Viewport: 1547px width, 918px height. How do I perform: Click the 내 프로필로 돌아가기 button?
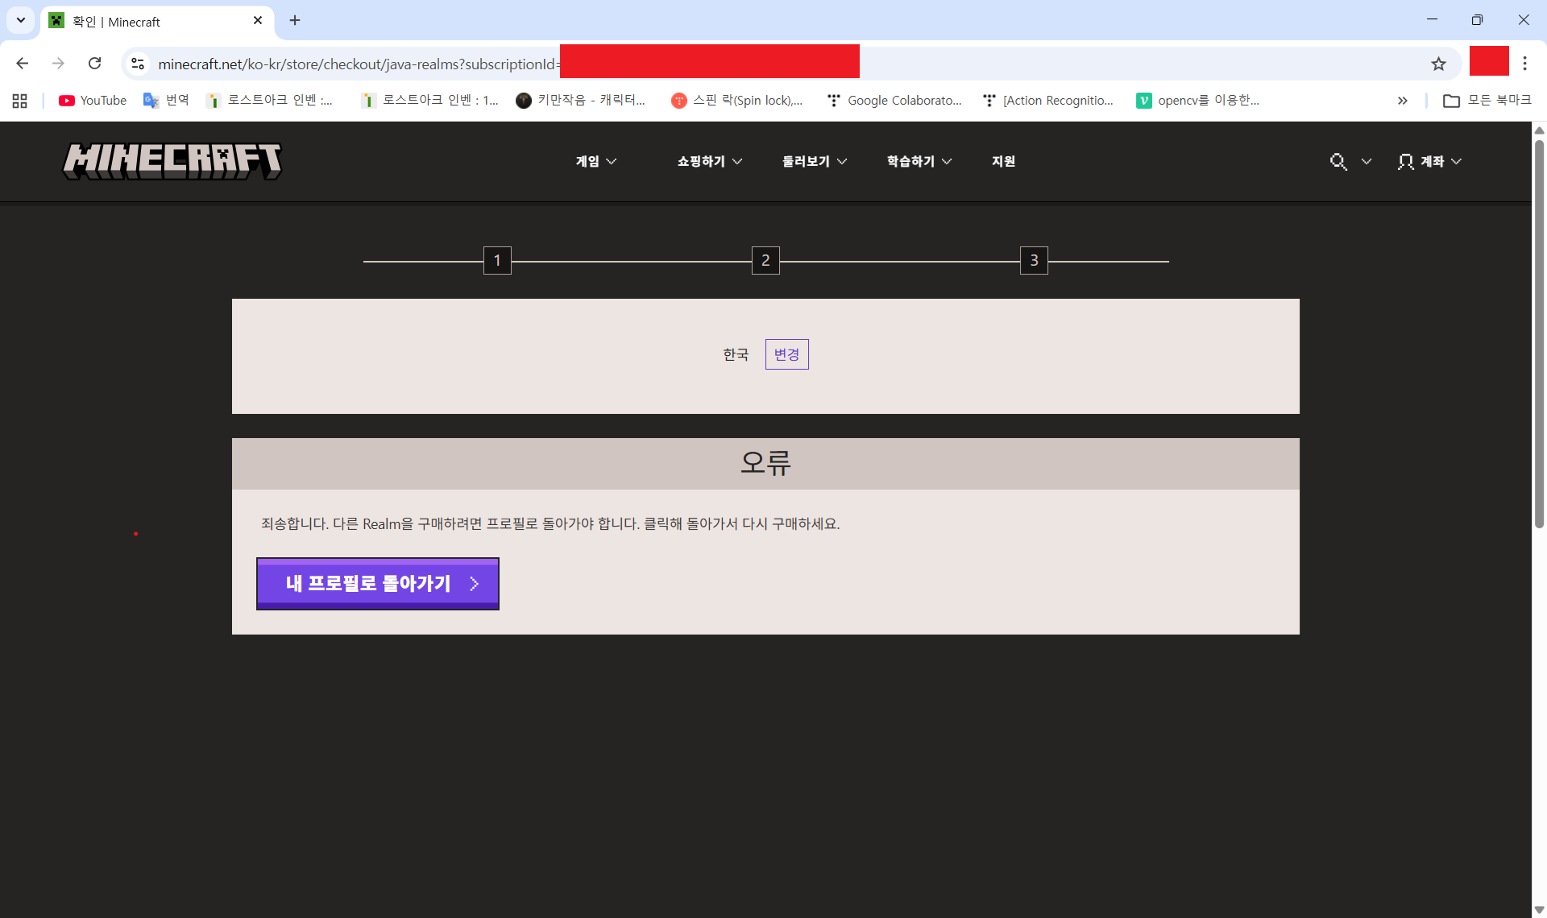[x=378, y=584]
